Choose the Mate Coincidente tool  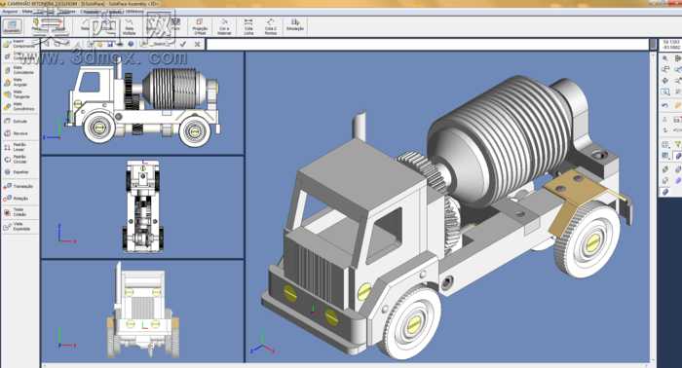coord(19,70)
